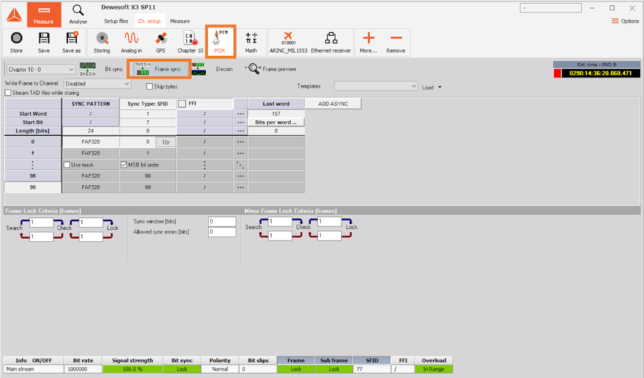Click the Up button in row 0
Viewport: 644px width, 378px height.
166,142
